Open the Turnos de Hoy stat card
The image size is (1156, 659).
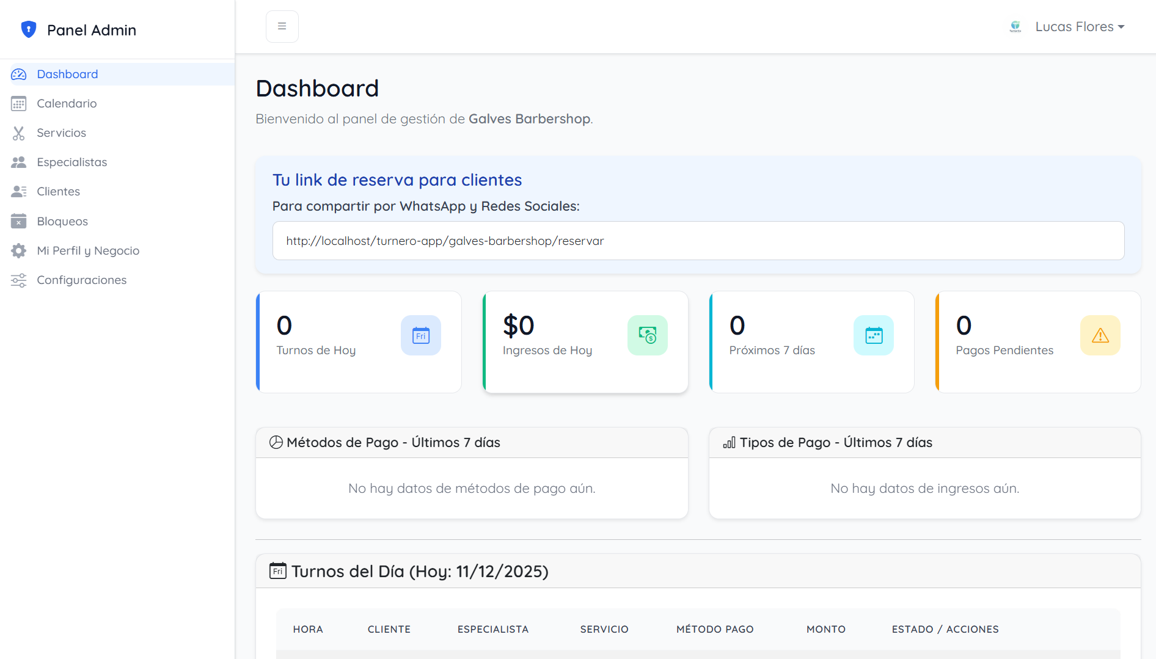(359, 342)
